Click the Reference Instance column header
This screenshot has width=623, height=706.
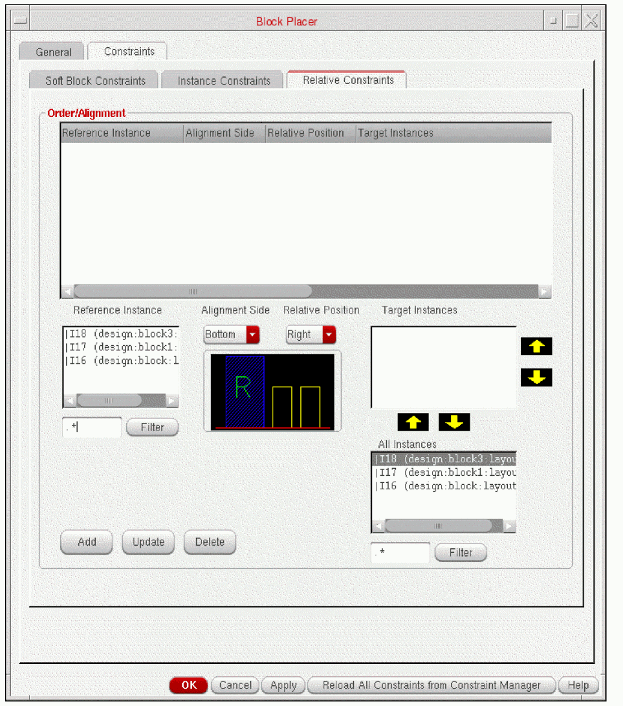click(122, 133)
